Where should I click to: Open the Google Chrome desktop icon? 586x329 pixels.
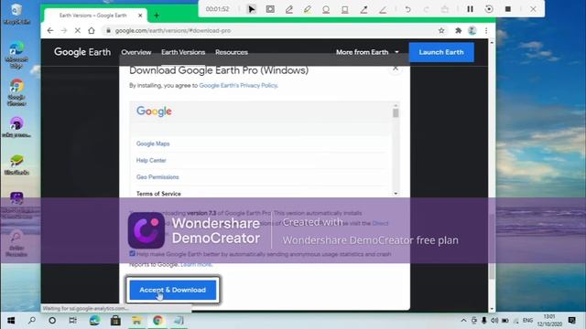tap(16, 92)
